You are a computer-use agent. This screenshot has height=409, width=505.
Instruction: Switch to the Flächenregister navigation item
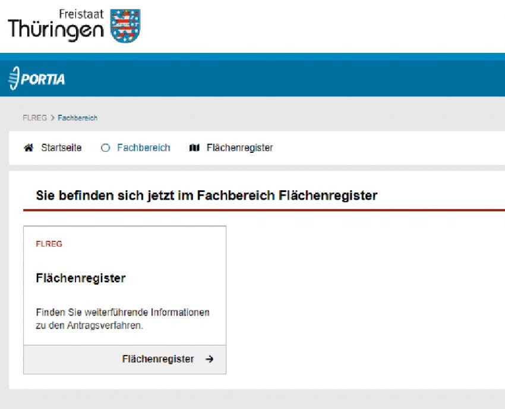click(x=241, y=147)
